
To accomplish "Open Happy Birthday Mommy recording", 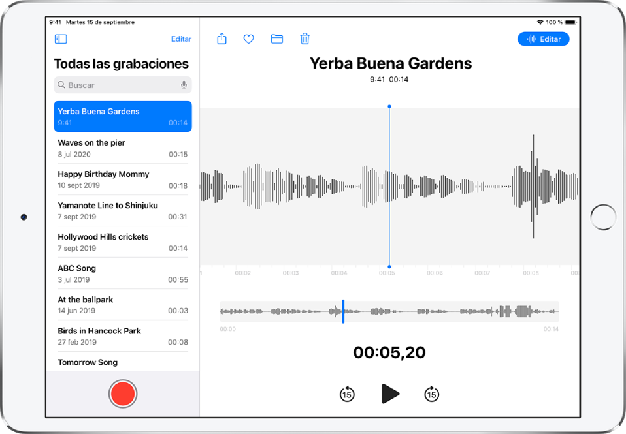I will point(123,179).
